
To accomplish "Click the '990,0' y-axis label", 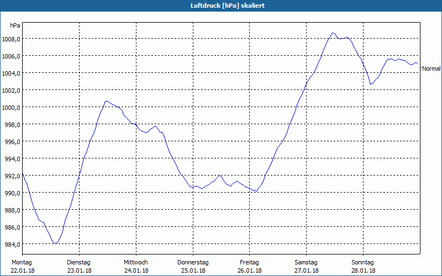I will [12, 193].
